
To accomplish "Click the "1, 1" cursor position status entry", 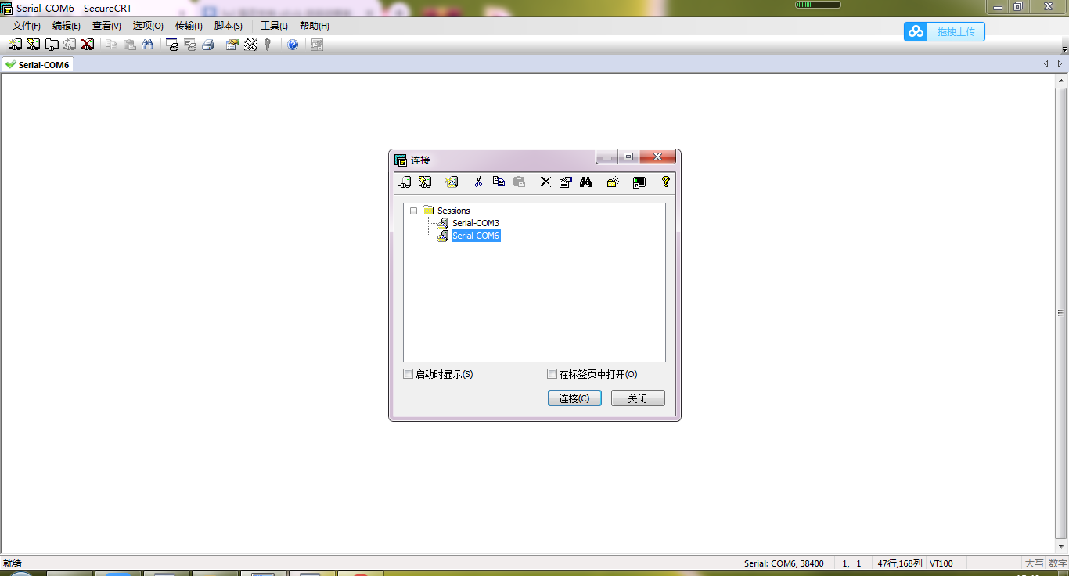I will pos(852,563).
